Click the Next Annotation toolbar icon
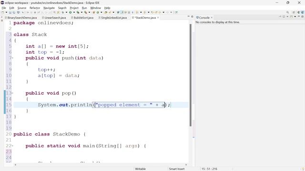 pos(137,12)
